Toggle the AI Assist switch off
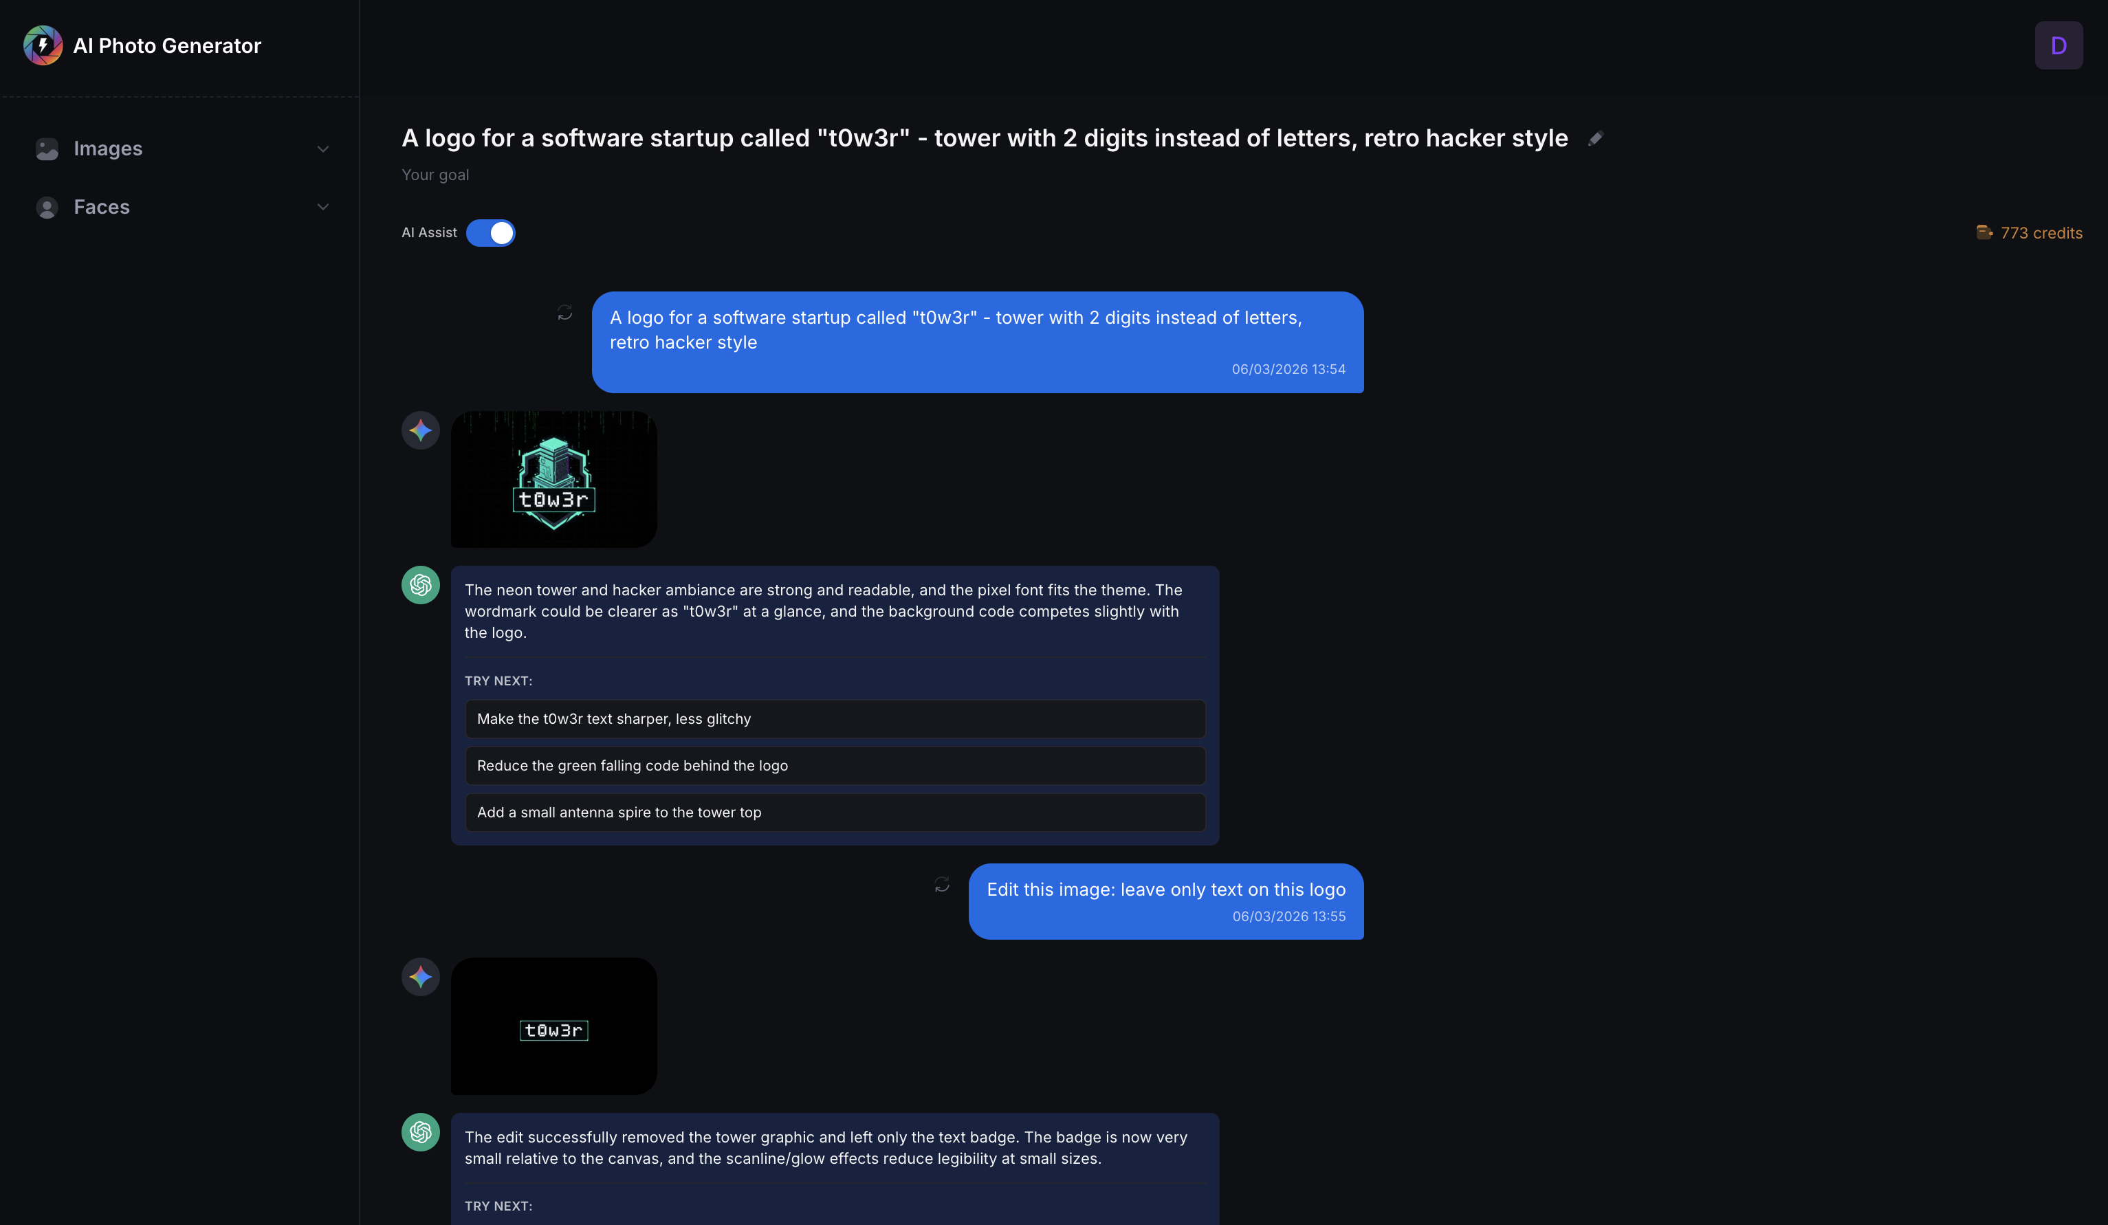Image resolution: width=2108 pixels, height=1225 pixels. (x=490, y=233)
